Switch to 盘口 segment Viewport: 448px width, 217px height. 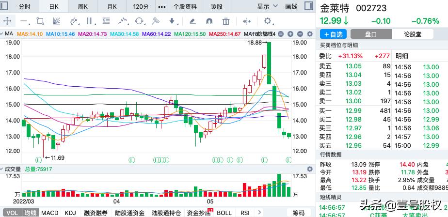coord(371,34)
